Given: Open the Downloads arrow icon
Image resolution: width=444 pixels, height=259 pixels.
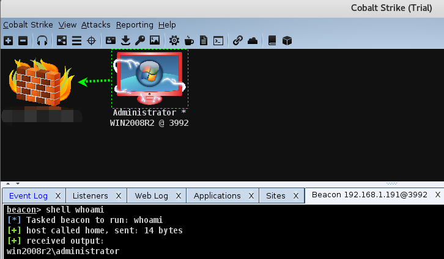Looking at the screenshot, I should [125, 41].
